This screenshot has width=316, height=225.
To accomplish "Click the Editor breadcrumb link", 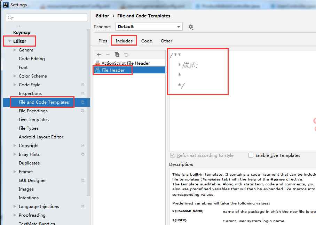I will (102, 16).
